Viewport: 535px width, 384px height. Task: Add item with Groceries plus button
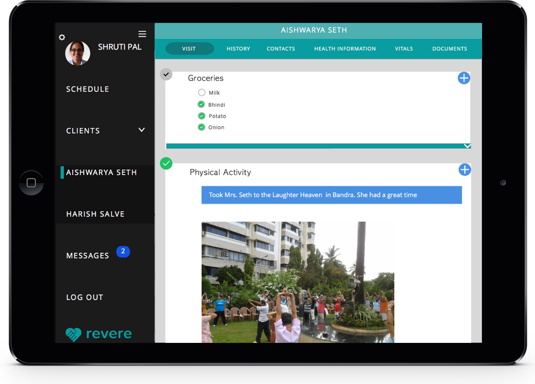click(x=464, y=78)
